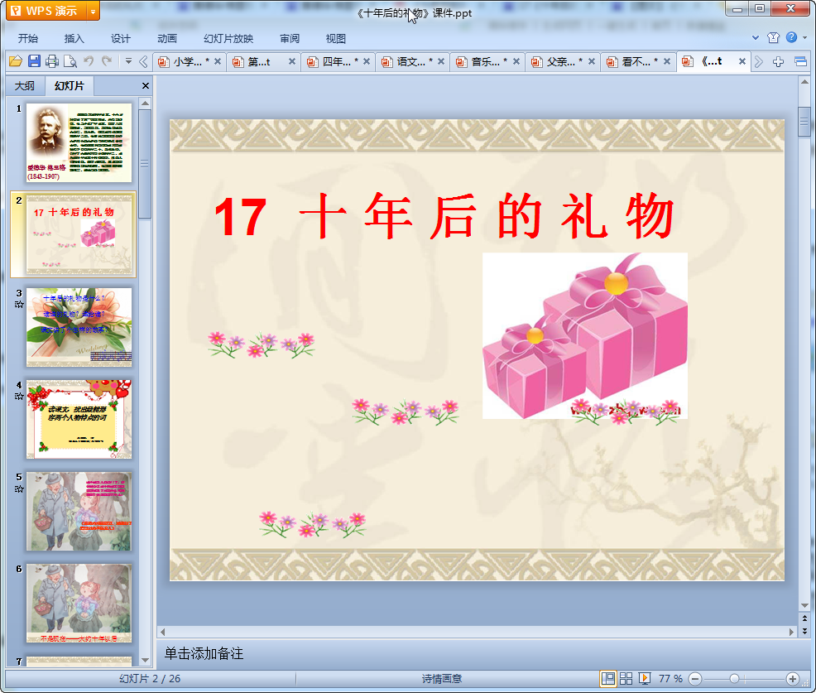Click the blue Help question mark icon
The height and width of the screenshot is (693, 816).
coord(791,37)
